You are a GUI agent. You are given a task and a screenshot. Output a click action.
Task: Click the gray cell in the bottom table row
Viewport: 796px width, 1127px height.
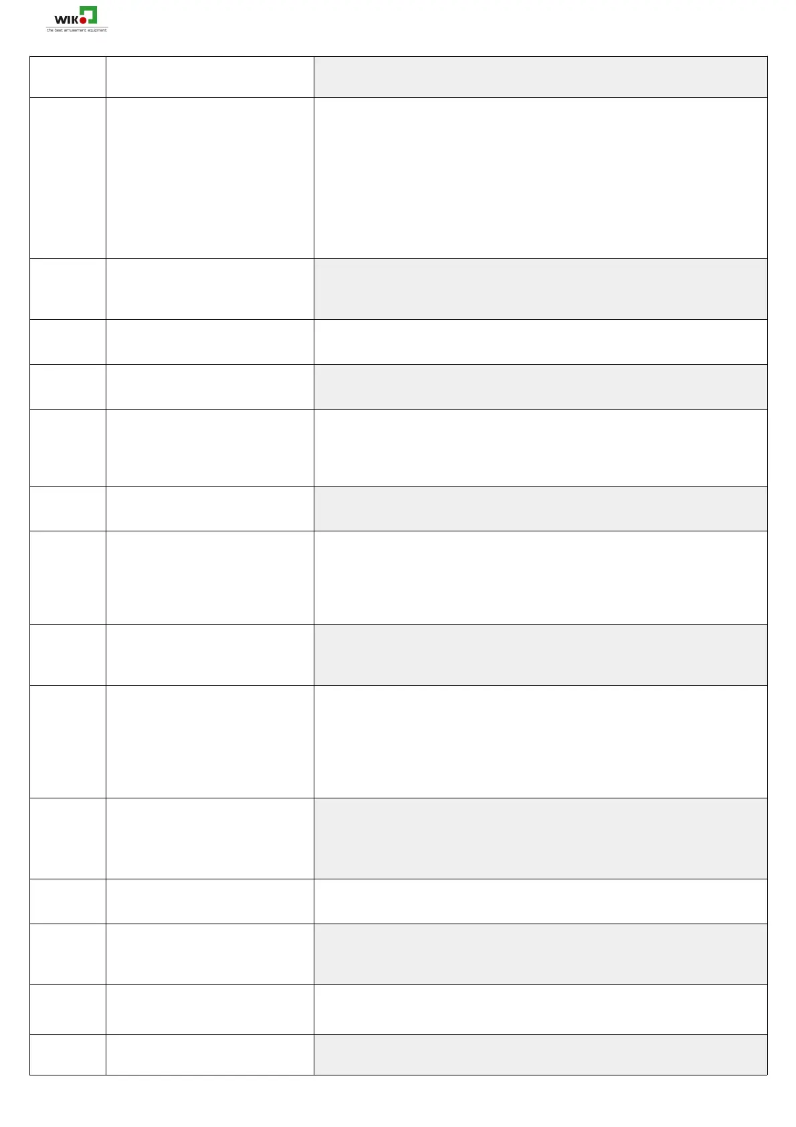pos(540,1055)
